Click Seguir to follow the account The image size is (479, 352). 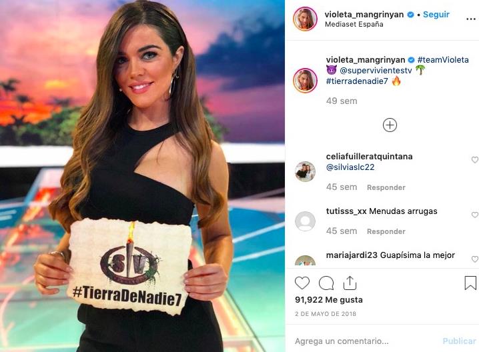[x=436, y=15]
